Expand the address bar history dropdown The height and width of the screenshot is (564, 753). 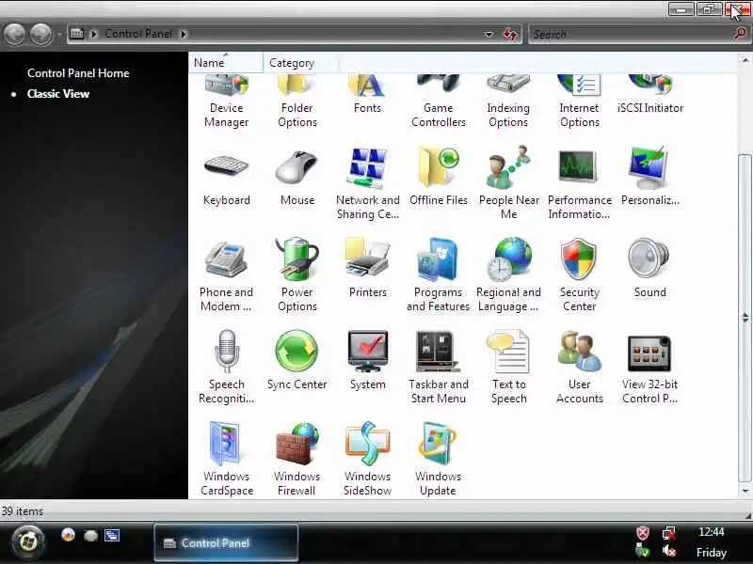click(x=489, y=34)
